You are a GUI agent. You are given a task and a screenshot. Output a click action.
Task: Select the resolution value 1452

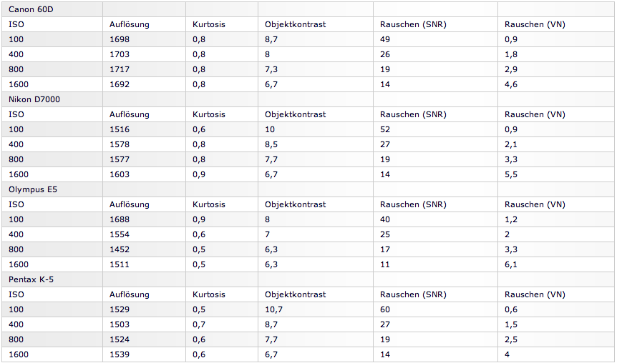coord(120,249)
